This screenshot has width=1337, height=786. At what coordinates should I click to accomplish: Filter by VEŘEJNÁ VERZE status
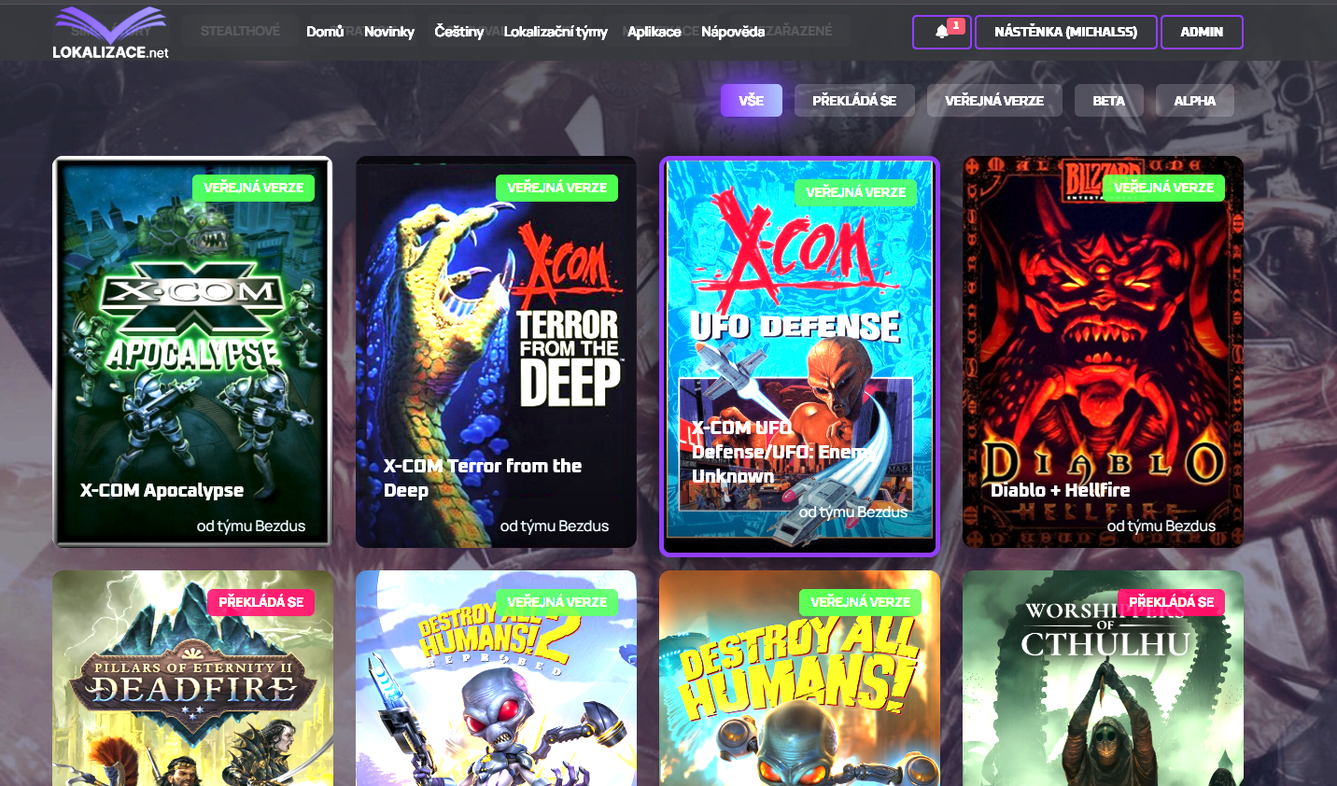993,101
